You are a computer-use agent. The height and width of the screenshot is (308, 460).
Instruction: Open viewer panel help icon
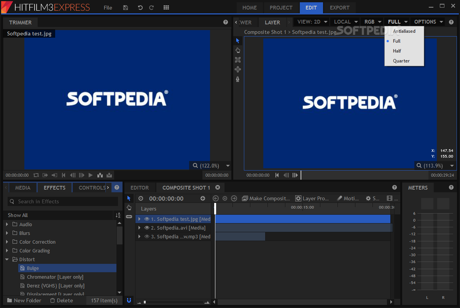pos(451,22)
